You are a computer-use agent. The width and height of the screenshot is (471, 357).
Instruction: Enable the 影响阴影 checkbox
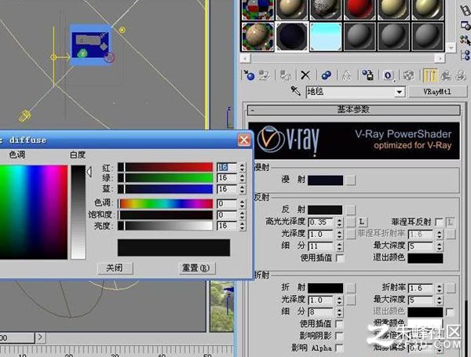click(340, 336)
